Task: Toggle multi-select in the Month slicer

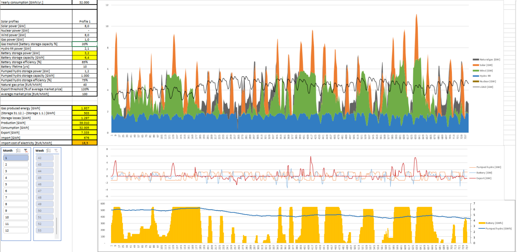Action: 18,151
